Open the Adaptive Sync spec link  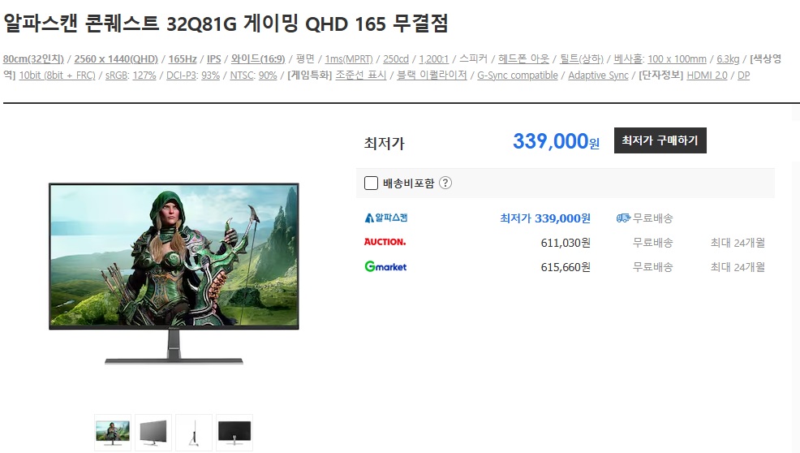[x=599, y=75]
